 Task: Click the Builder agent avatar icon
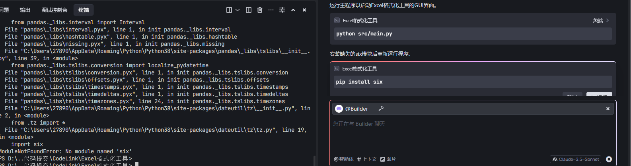coord(339,109)
